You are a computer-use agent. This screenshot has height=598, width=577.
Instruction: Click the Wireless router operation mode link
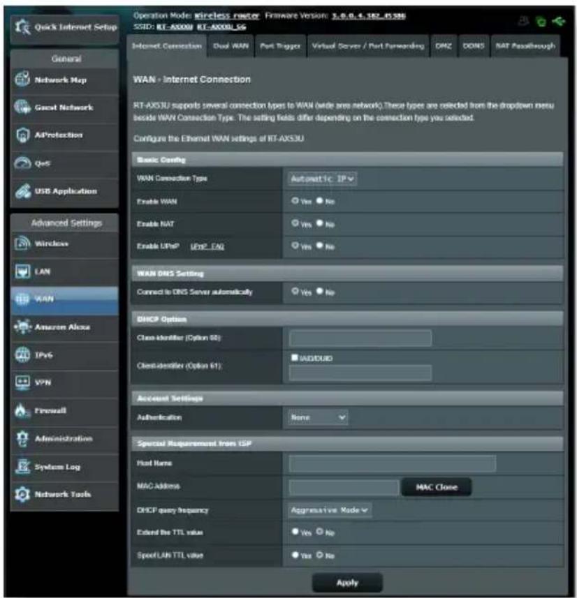pos(227,15)
